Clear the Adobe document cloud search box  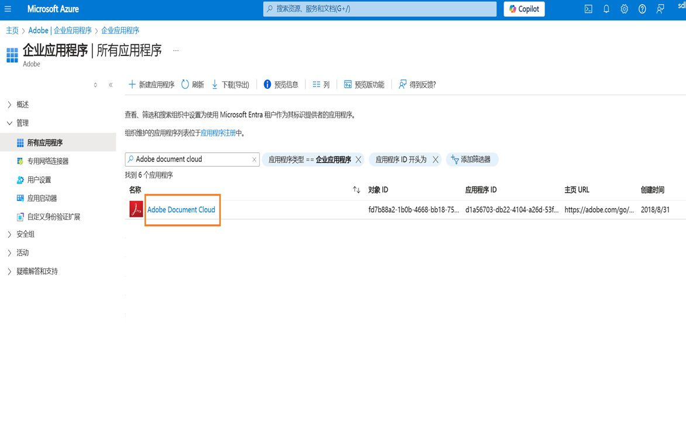[254, 159]
